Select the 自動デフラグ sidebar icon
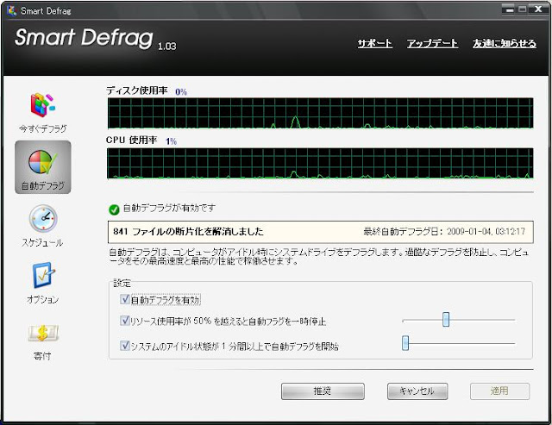Viewport: 552px width, 425px height. coord(43,167)
